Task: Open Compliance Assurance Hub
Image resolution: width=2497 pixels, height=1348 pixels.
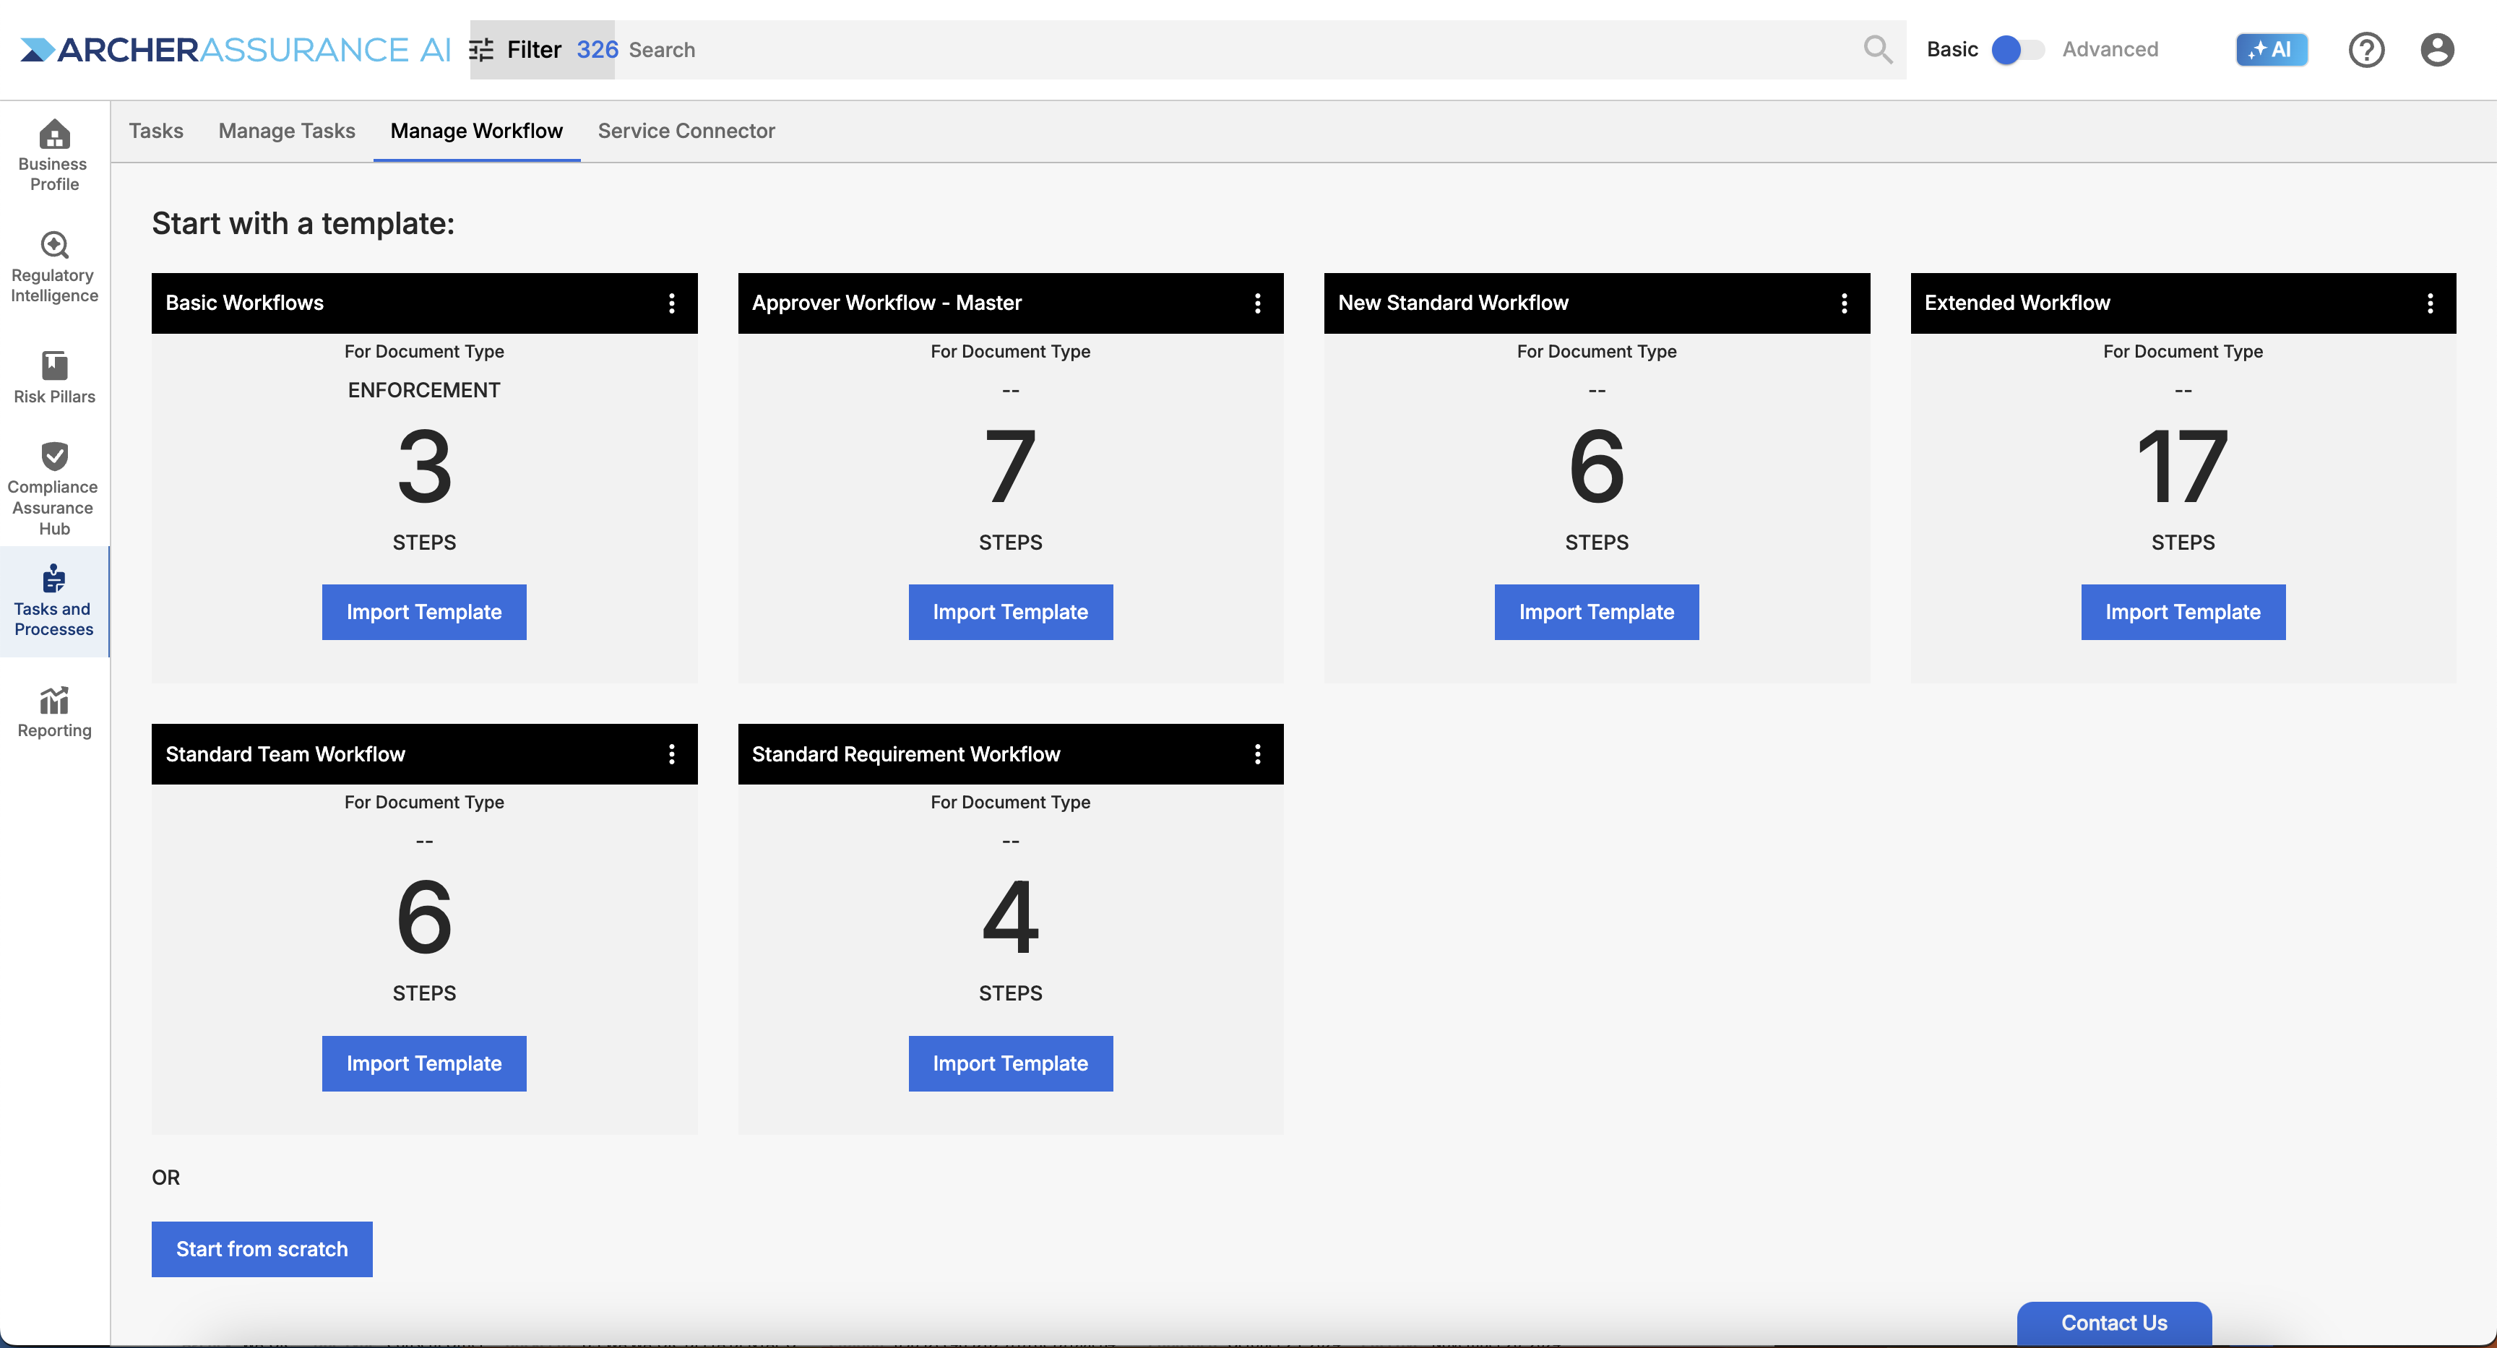Action: tap(54, 488)
